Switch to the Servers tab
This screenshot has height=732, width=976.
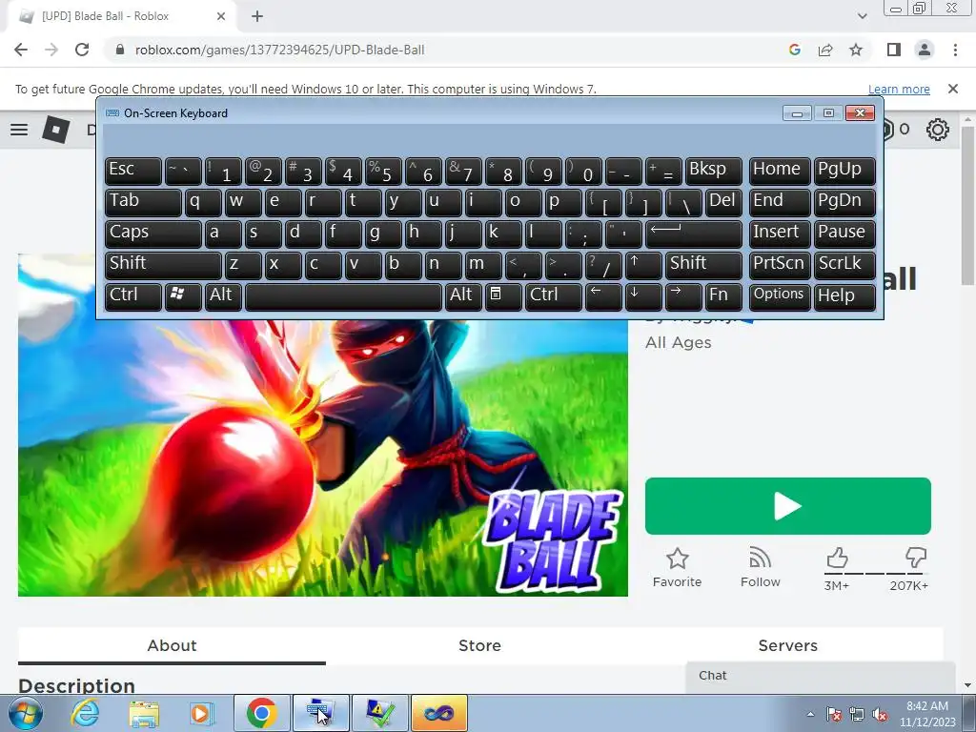pyautogui.click(x=788, y=645)
